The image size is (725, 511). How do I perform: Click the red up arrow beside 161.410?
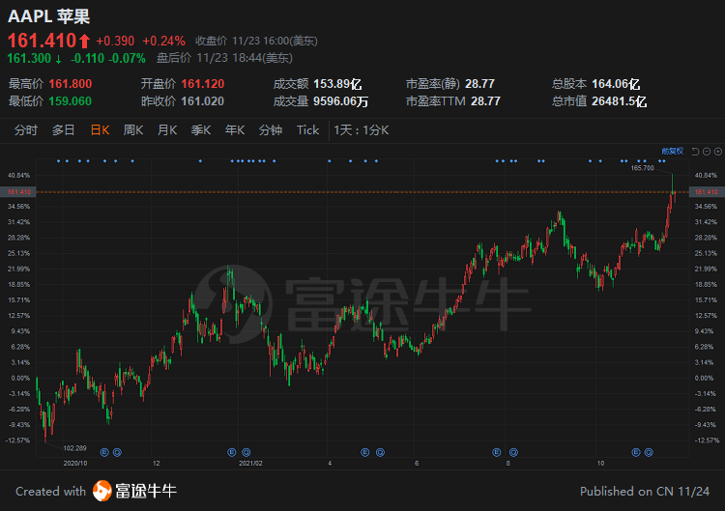point(84,41)
